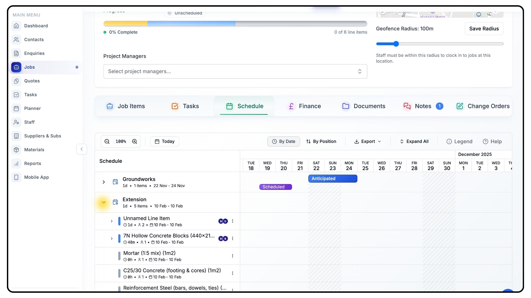The width and height of the screenshot is (531, 298).
Task: Open three-dot menu for Unnamed Line Item
Action: click(233, 221)
